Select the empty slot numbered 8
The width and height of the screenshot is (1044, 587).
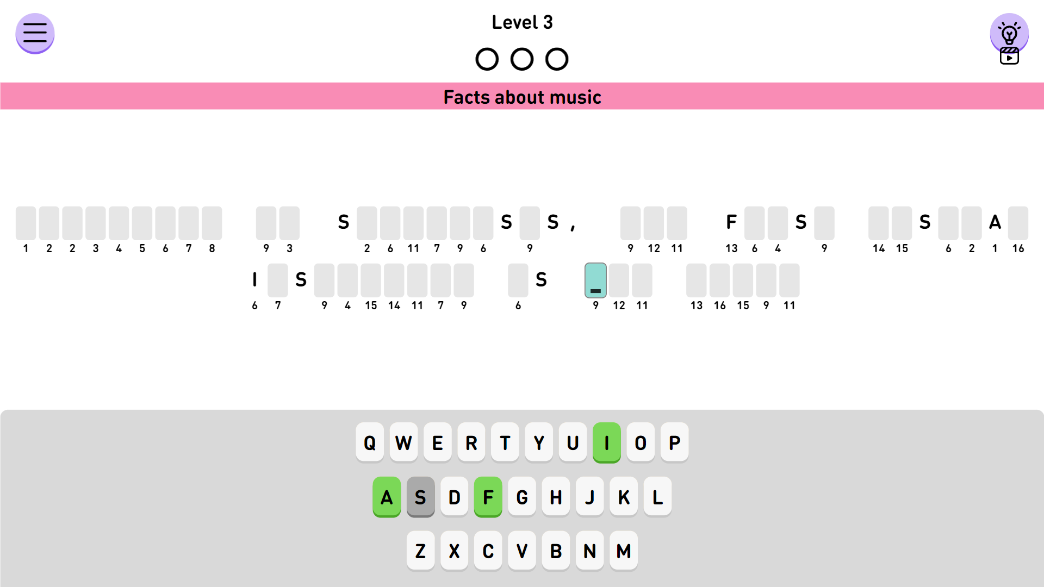(212, 223)
